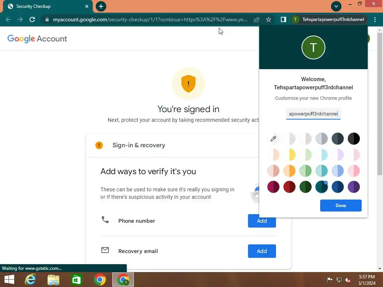Add a phone number
Image resolution: width=383 pixels, height=287 pixels.
pos(262,221)
